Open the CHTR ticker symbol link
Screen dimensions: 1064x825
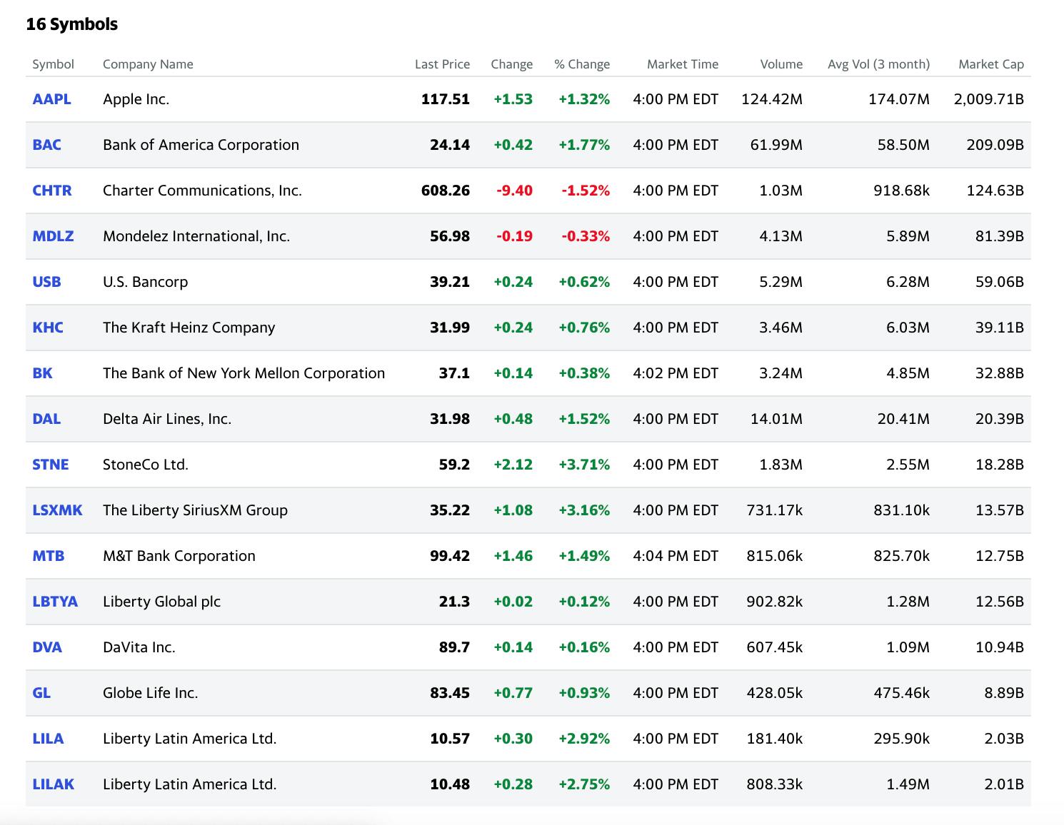(52, 191)
